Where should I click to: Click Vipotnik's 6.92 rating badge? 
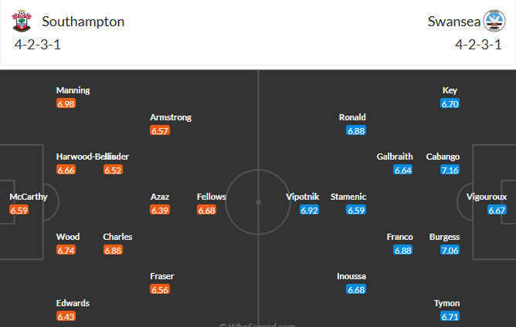click(310, 210)
